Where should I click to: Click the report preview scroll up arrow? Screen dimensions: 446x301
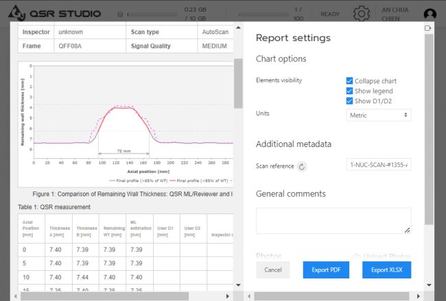click(x=238, y=28)
